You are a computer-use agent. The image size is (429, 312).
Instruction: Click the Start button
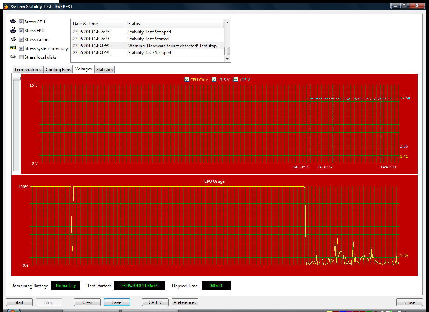pos(19,302)
